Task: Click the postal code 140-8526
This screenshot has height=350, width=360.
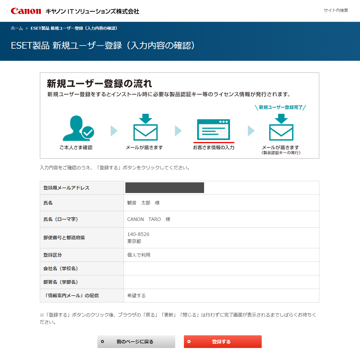Action: coord(138,234)
